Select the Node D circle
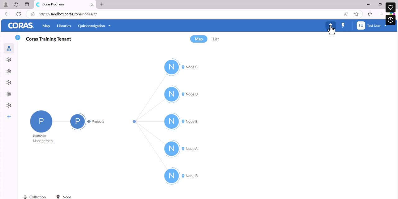This screenshot has height=199, width=398. tap(172, 94)
